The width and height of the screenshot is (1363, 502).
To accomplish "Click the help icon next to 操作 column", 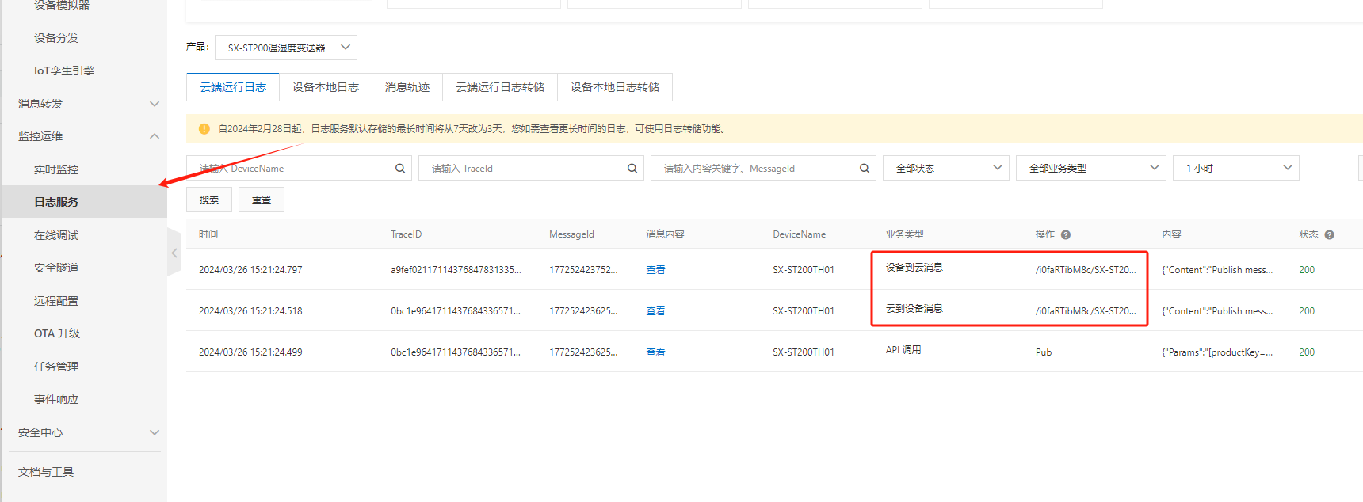I will point(1066,235).
